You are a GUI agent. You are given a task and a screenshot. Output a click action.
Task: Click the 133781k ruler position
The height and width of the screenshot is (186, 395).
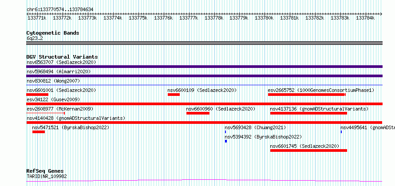pos(290,18)
